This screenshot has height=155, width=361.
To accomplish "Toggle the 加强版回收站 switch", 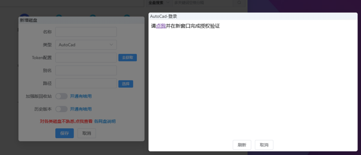I will (x=61, y=96).
